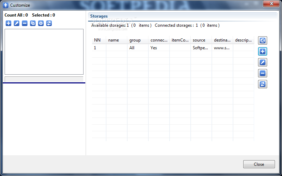Screen dimensions: 282x176
Task: Click the descrip... column header
Action: 244,40
